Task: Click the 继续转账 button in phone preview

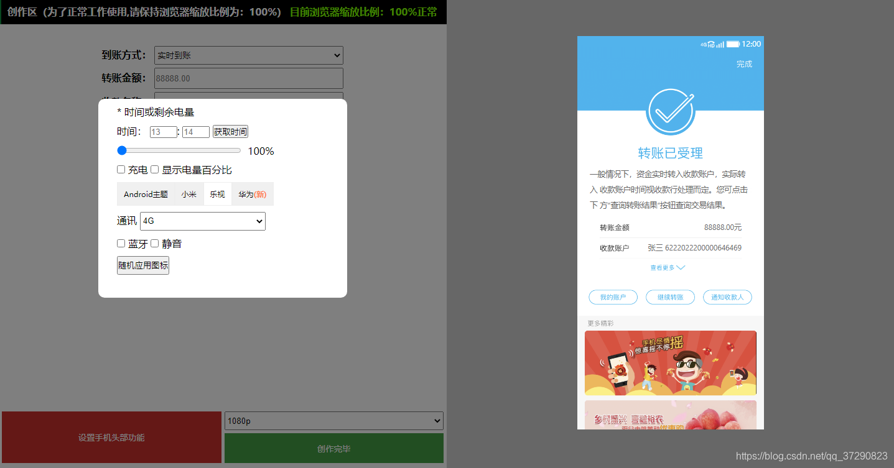Action: click(670, 297)
